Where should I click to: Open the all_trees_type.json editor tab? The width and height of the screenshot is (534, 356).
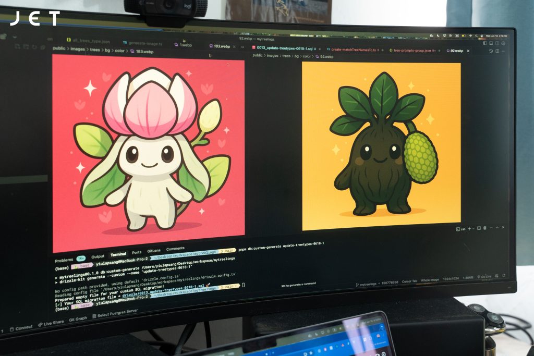pos(88,41)
